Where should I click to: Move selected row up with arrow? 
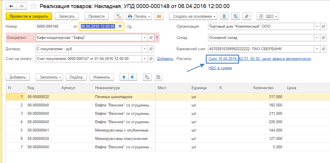click(x=124, y=77)
